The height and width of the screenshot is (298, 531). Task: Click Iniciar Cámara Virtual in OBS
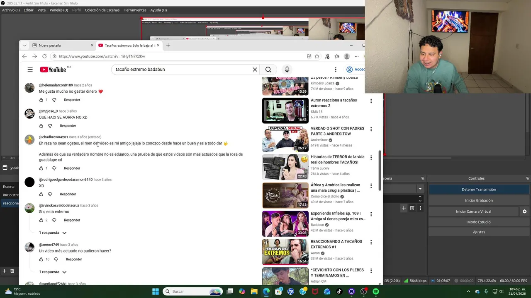coord(473,211)
